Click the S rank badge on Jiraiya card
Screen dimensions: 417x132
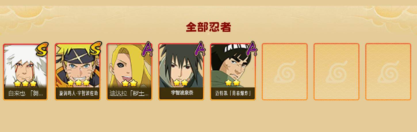click(x=42, y=49)
